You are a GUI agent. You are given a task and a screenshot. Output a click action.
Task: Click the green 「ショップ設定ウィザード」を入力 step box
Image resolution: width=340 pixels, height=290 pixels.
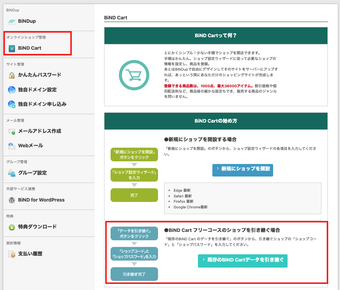tap(134, 175)
